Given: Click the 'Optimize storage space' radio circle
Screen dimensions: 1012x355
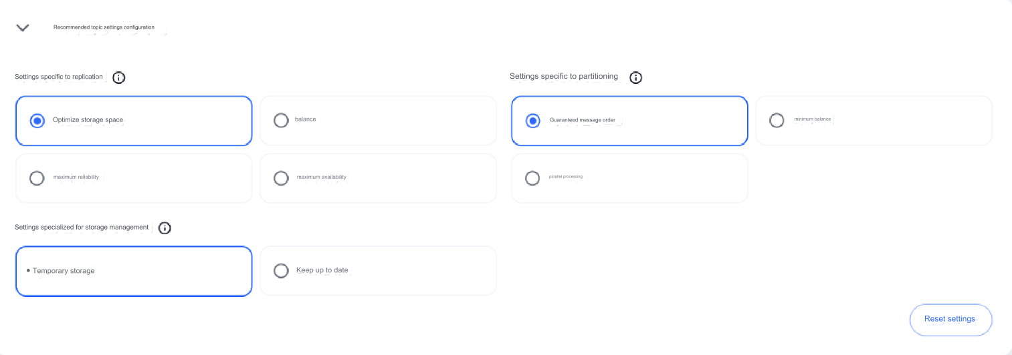Looking at the screenshot, I should pos(37,121).
